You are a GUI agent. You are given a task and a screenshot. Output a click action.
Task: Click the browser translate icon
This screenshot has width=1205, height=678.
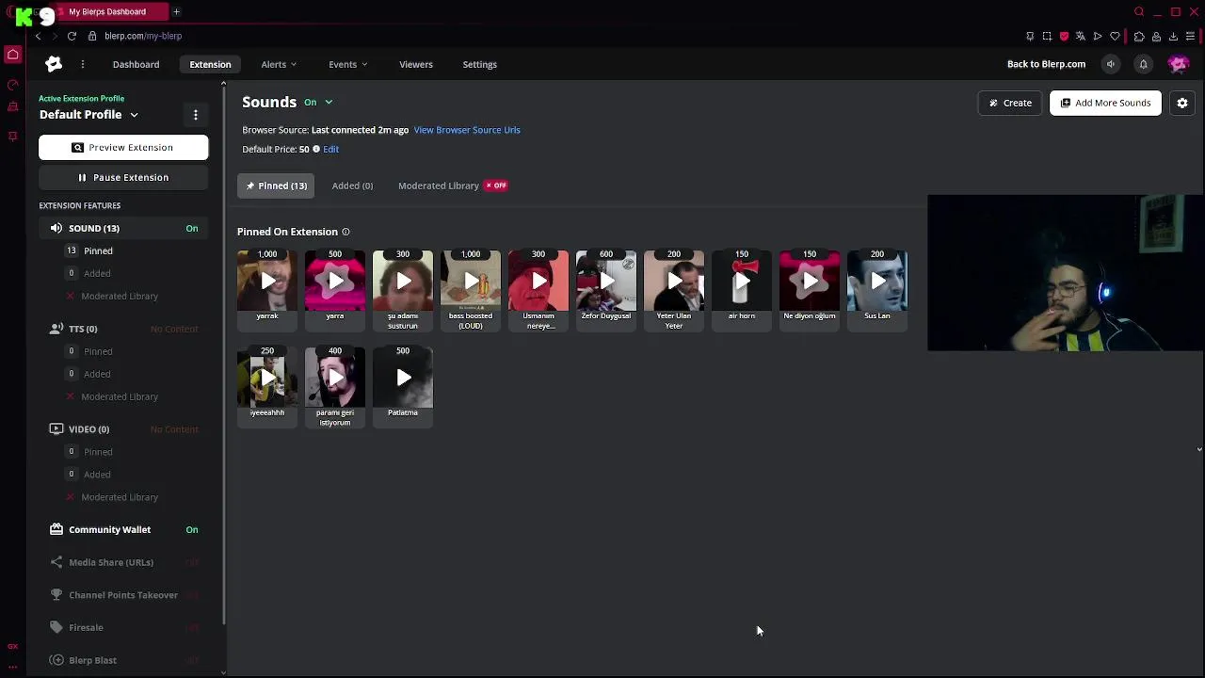point(1081,36)
